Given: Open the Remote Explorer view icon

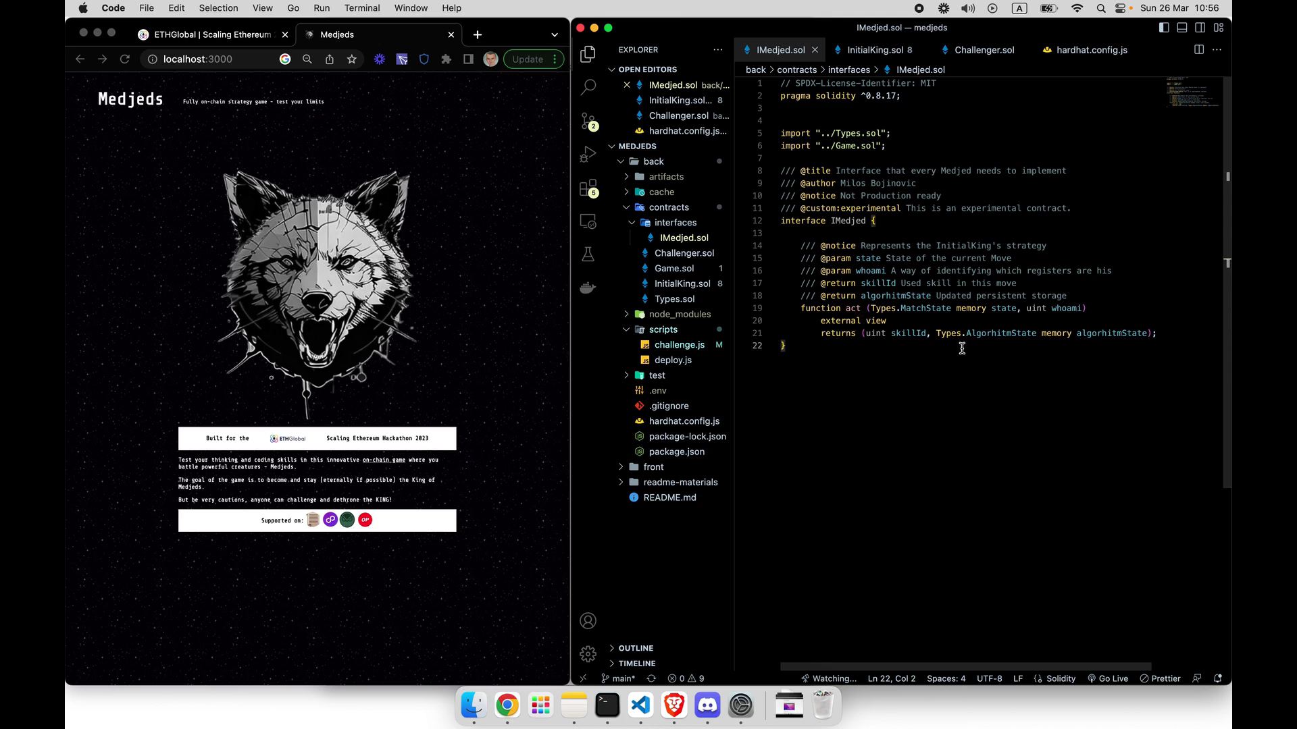Looking at the screenshot, I should point(588,221).
